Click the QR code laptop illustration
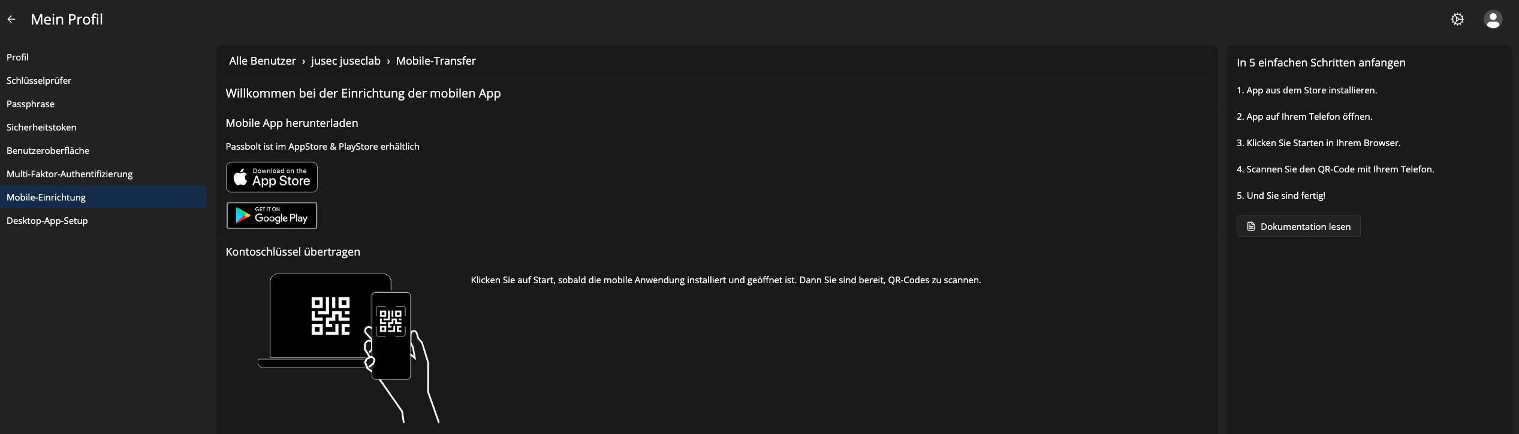This screenshot has height=434, width=1519. coord(348,348)
